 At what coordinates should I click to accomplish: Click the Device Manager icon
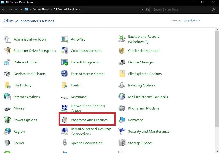point(122,62)
